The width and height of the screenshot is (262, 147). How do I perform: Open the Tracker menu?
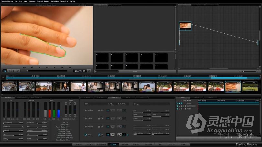(72, 1)
